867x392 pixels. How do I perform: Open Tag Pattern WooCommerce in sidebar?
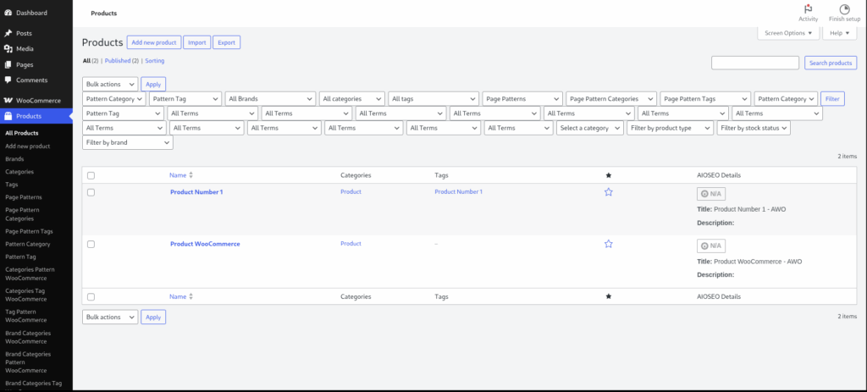(x=26, y=316)
